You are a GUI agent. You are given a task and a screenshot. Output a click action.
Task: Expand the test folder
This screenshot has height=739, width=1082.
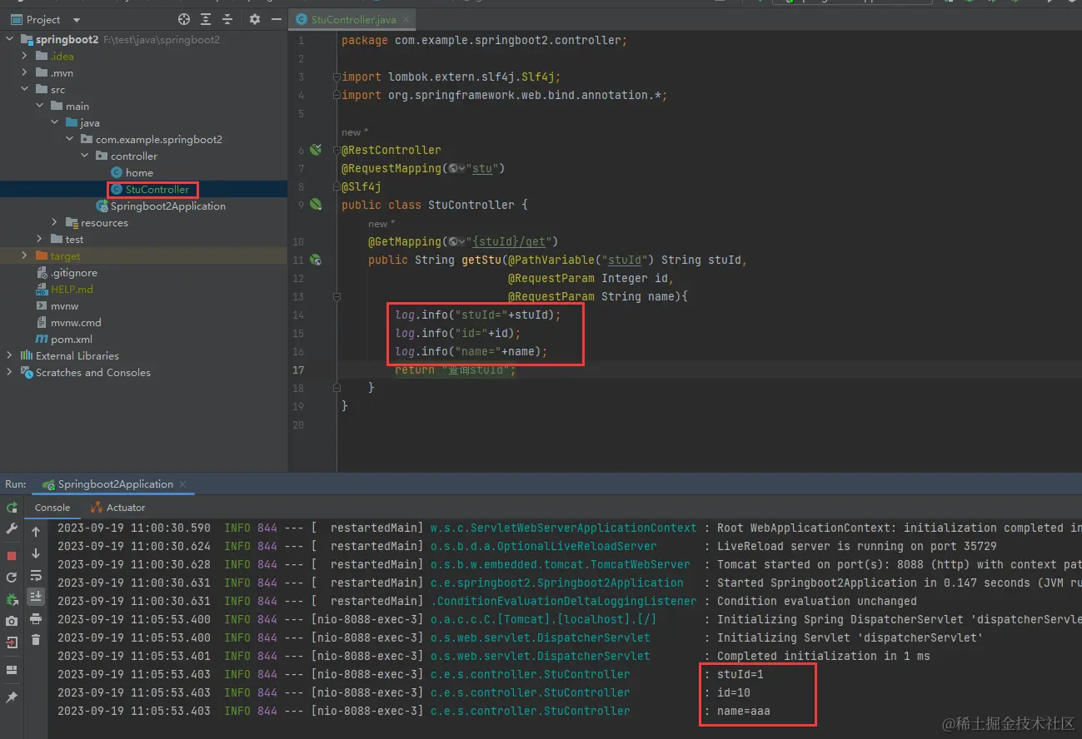point(40,239)
